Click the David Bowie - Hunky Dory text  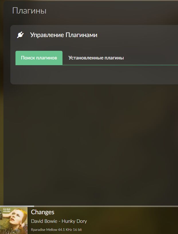(x=59, y=221)
